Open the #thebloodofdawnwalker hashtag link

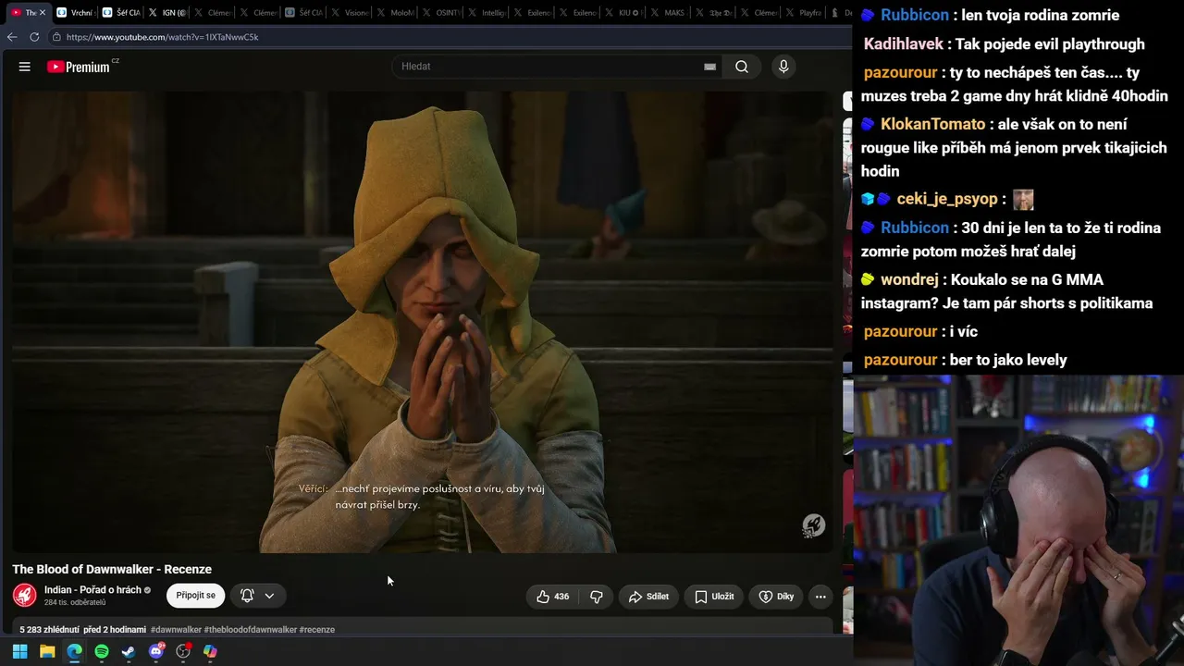pos(251,630)
